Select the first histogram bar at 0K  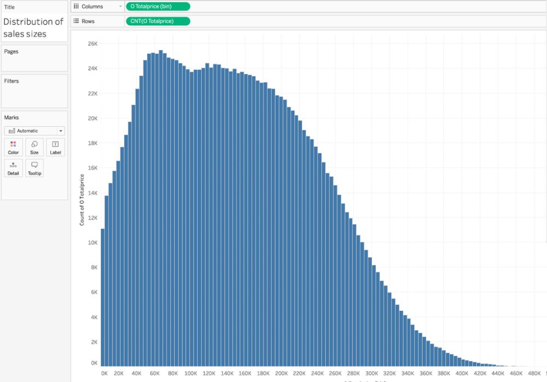coord(103,298)
